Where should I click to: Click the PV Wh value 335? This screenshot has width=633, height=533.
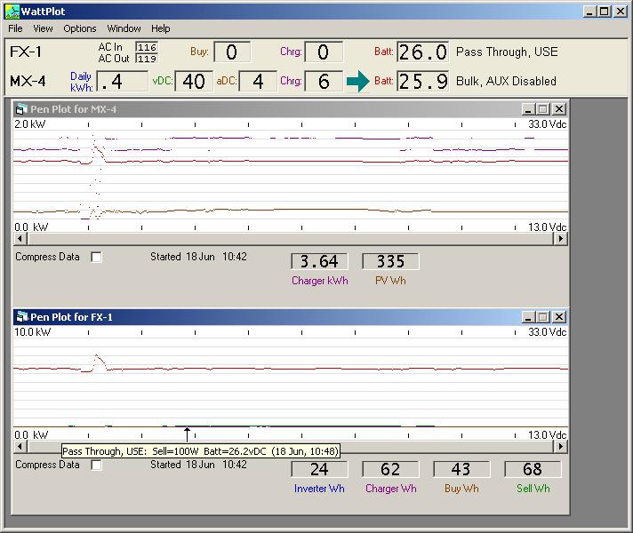391,261
